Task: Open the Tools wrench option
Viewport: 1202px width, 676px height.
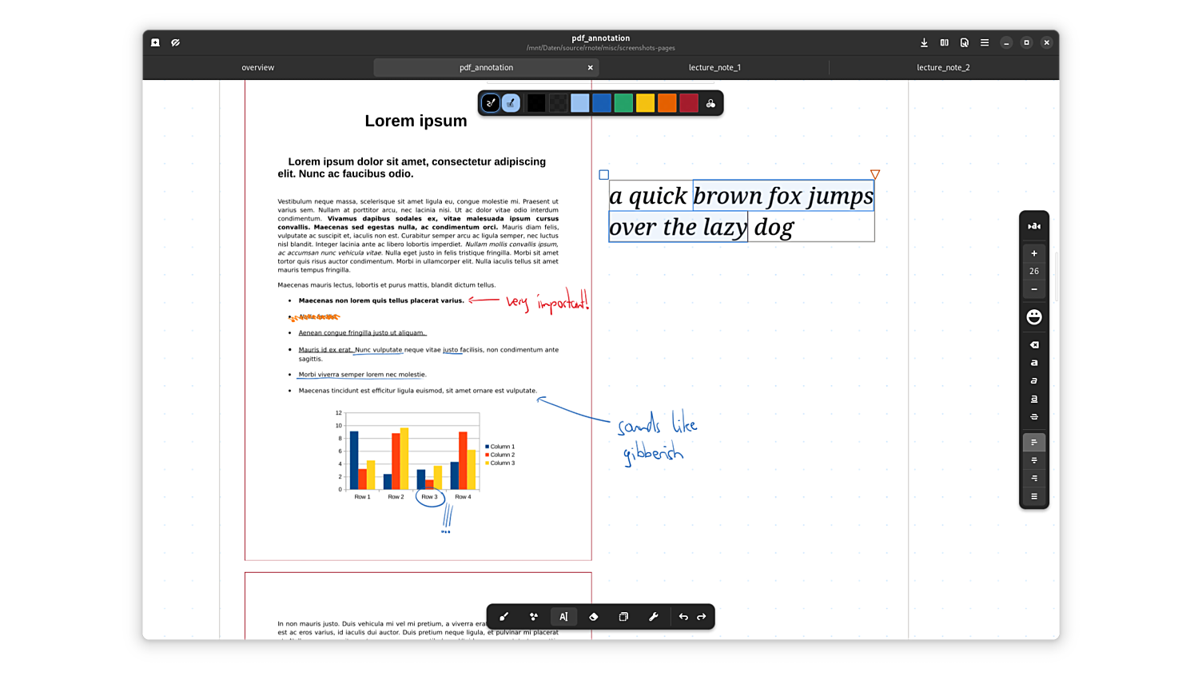Action: pyautogui.click(x=654, y=617)
